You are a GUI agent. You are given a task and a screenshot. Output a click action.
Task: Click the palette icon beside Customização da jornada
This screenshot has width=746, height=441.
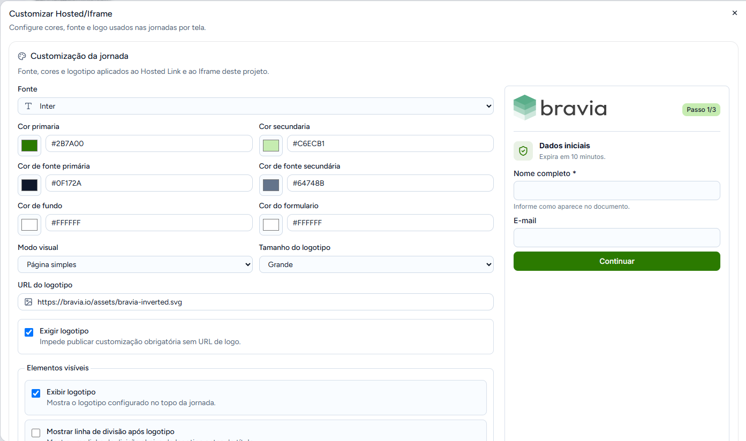(22, 56)
